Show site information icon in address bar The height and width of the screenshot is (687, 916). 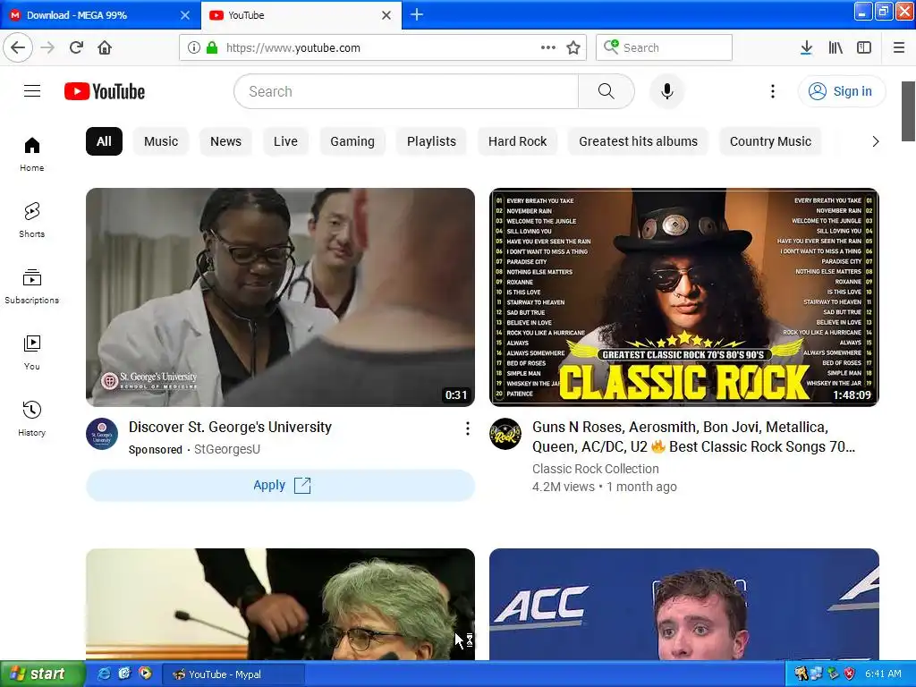(194, 47)
